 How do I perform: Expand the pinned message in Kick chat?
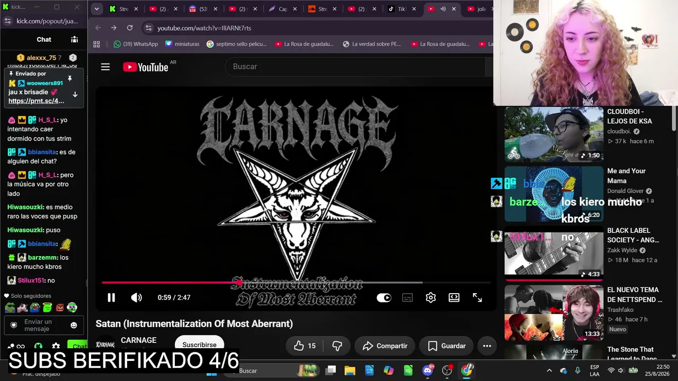(75, 94)
